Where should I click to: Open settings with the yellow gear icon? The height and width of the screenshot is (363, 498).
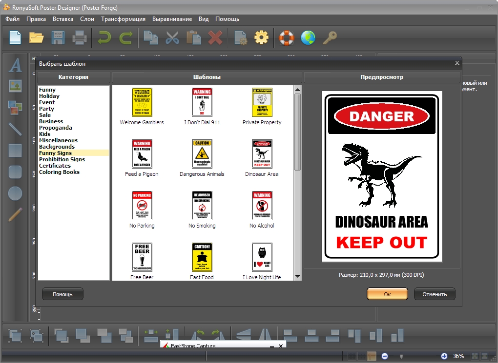pos(262,38)
